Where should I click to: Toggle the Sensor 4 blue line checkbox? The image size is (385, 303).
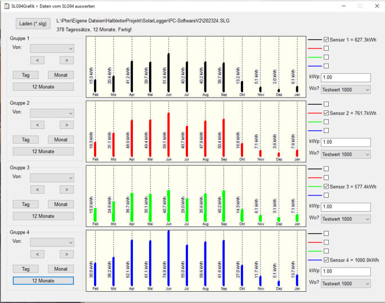tap(326, 260)
